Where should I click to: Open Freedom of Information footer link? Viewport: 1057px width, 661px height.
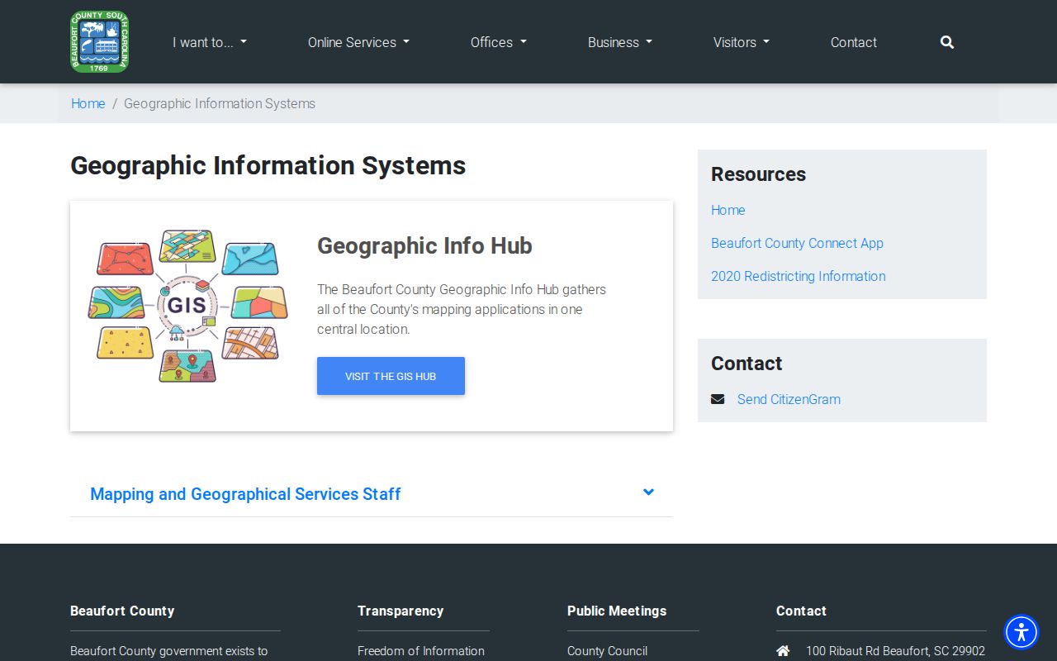[421, 651]
